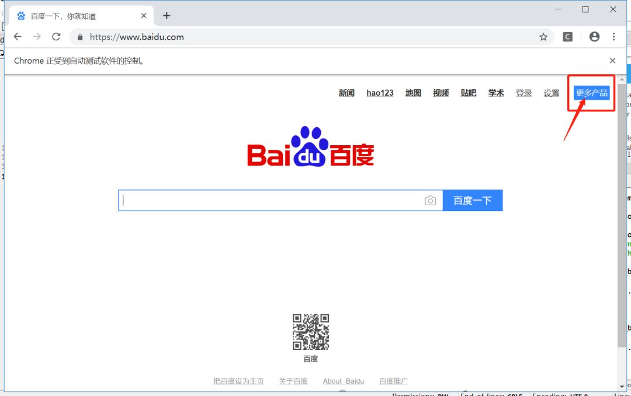Maximize the Chrome window

(x=585, y=9)
